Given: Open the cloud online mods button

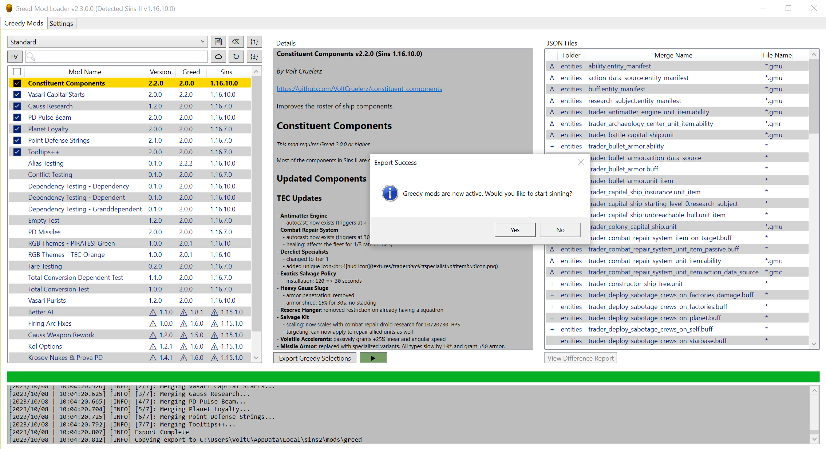Looking at the screenshot, I should [x=218, y=56].
